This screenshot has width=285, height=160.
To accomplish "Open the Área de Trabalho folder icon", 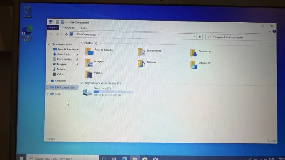I will pyautogui.click(x=89, y=51).
